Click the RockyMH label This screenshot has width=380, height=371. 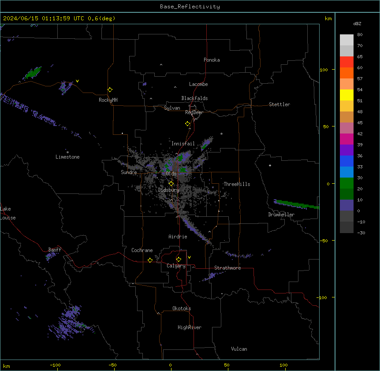click(x=108, y=100)
